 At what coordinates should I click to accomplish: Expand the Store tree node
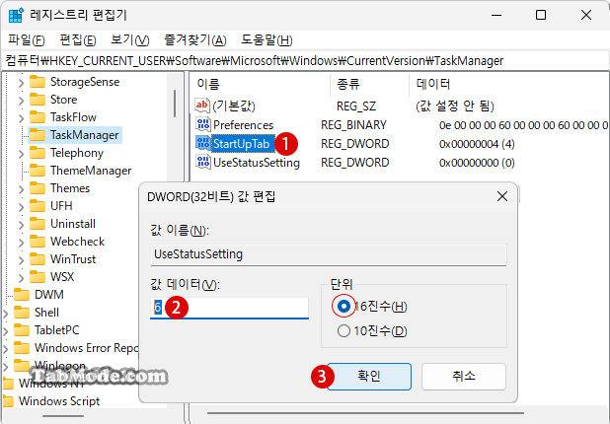(22, 101)
